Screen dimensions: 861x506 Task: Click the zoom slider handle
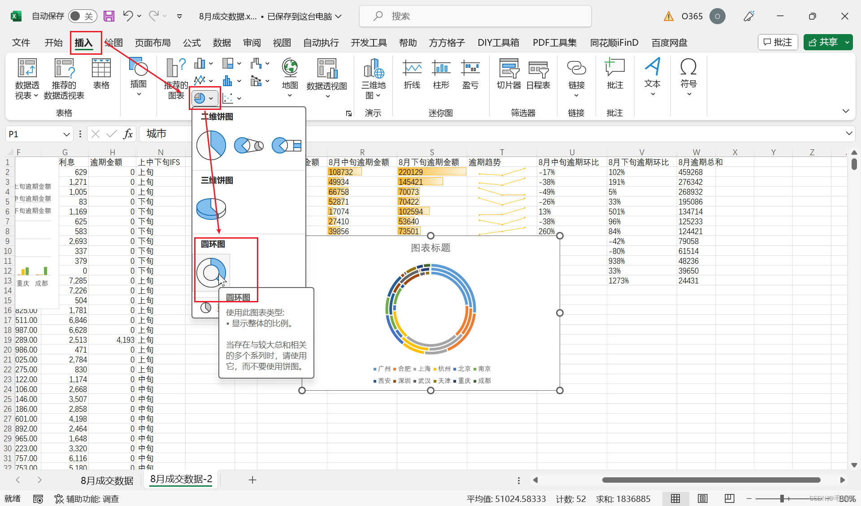[782, 498]
